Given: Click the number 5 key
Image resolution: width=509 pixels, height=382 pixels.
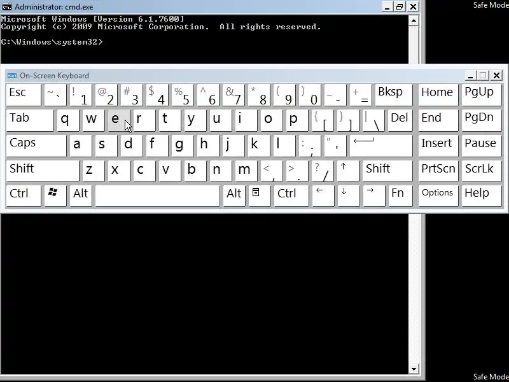Looking at the screenshot, I should [183, 95].
